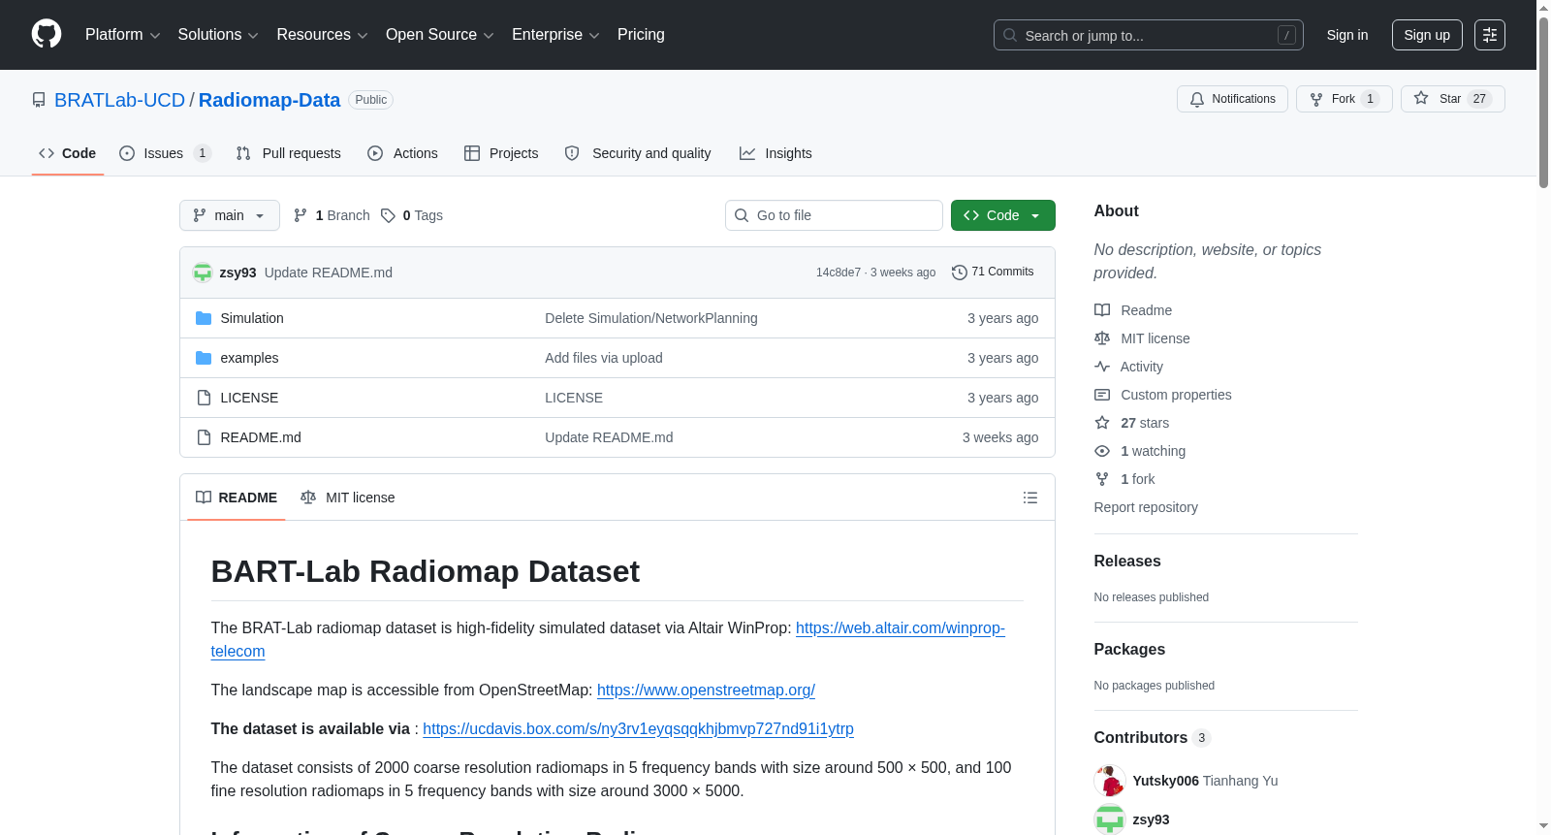
Task: Click the Simulation folder icon
Action: (204, 318)
